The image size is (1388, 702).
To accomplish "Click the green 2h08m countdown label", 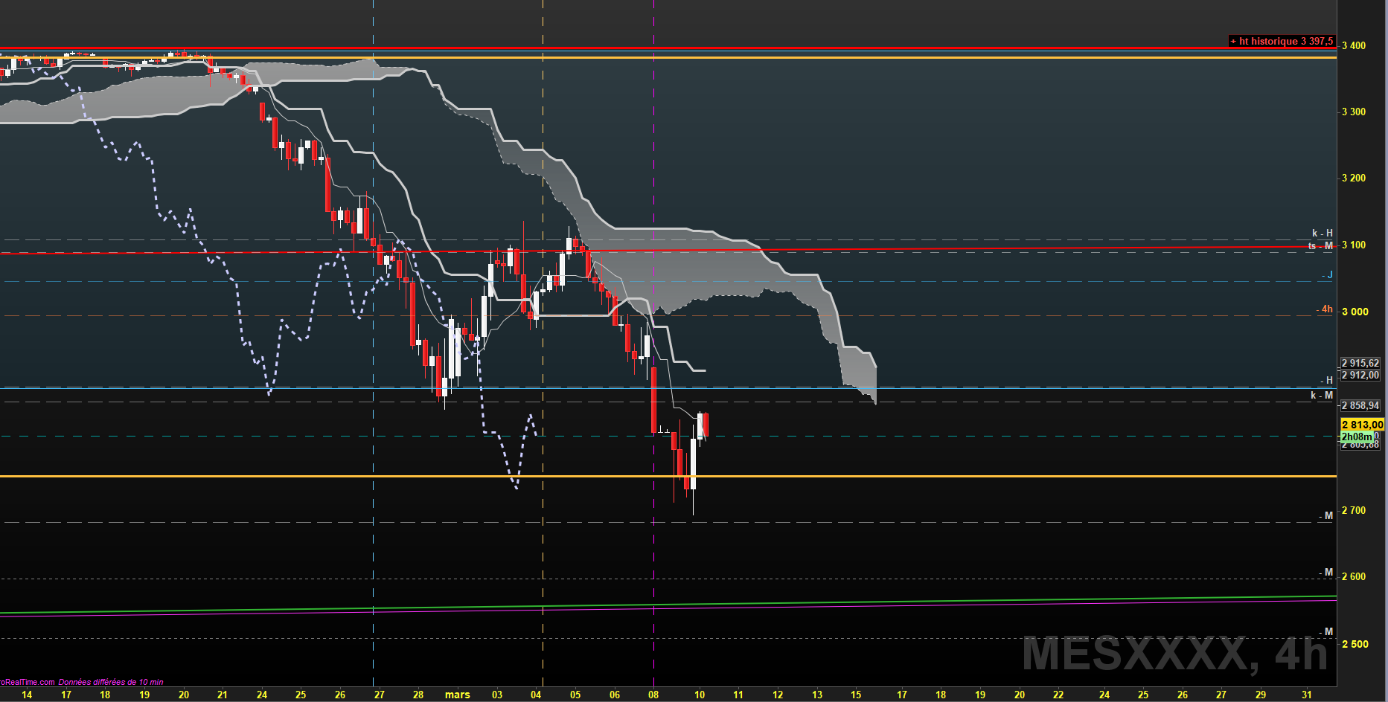I will [1357, 437].
